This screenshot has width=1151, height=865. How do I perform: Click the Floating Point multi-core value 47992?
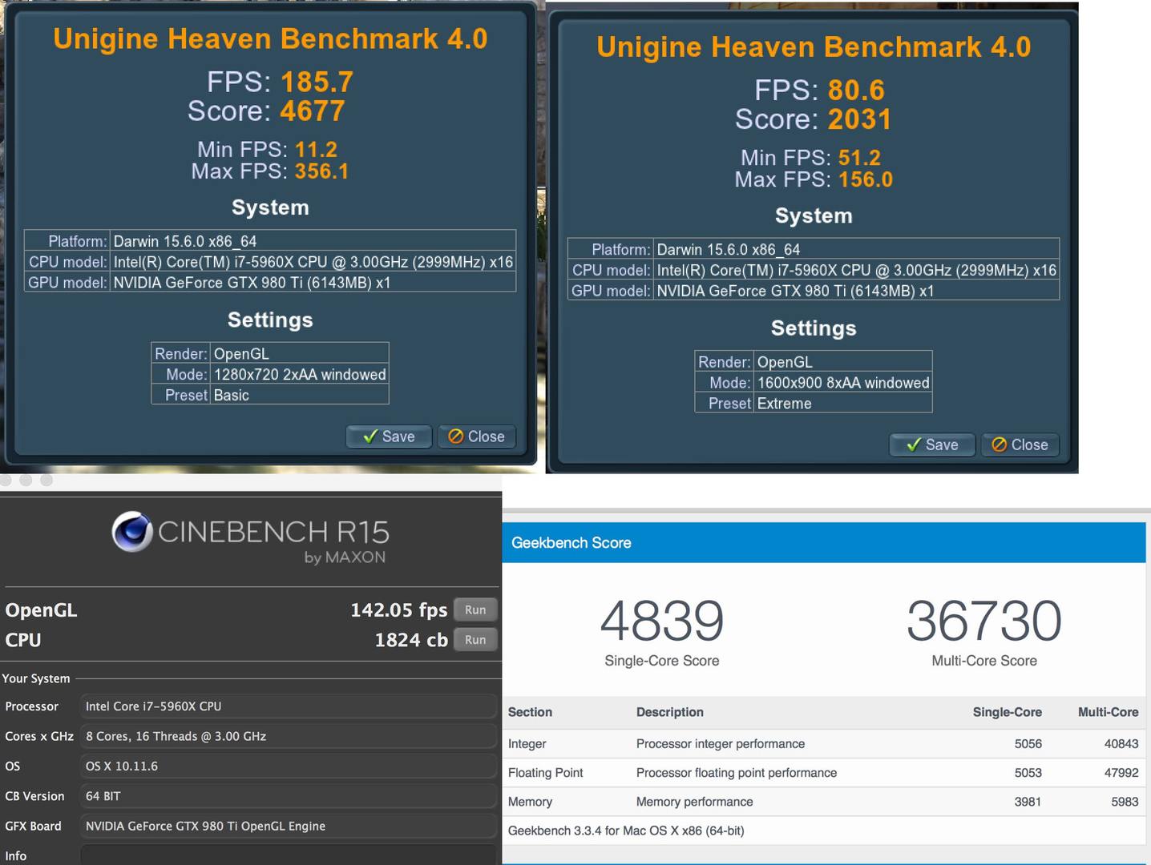pos(1121,773)
